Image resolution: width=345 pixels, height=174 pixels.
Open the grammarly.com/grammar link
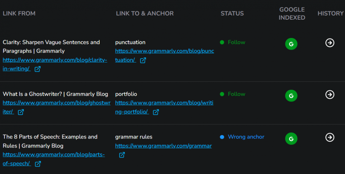163,146
